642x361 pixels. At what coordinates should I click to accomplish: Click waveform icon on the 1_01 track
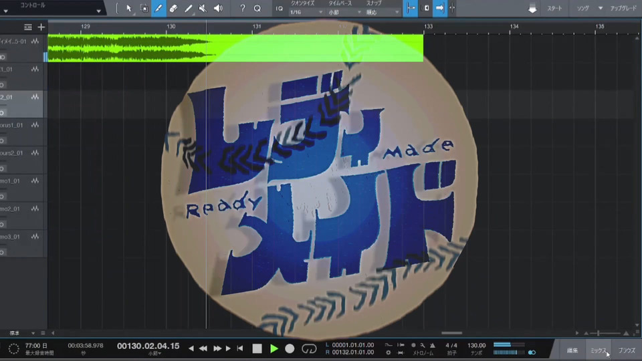click(x=35, y=69)
